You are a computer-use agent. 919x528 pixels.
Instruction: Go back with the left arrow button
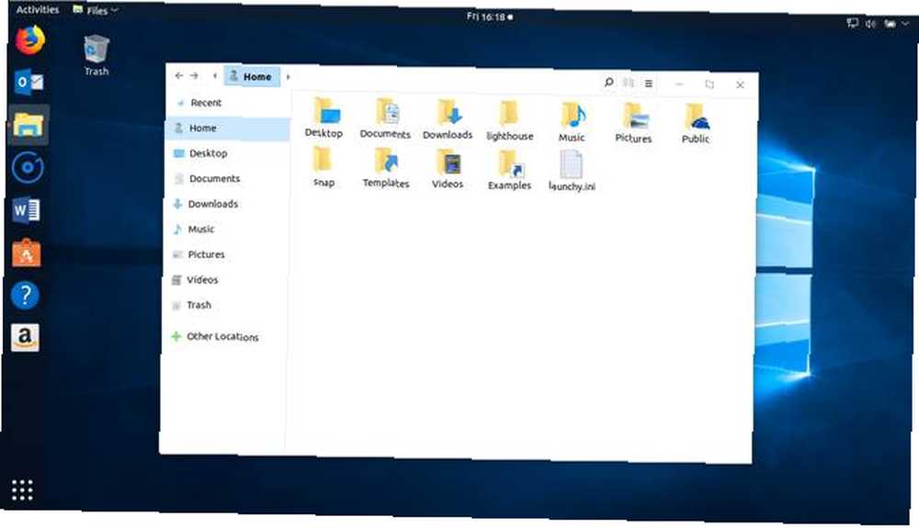click(x=179, y=75)
